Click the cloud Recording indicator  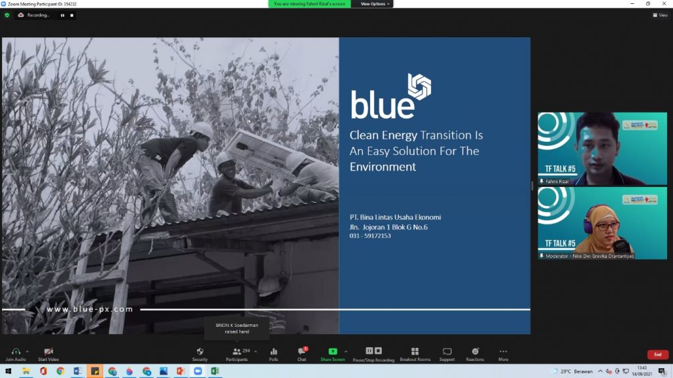(x=34, y=15)
